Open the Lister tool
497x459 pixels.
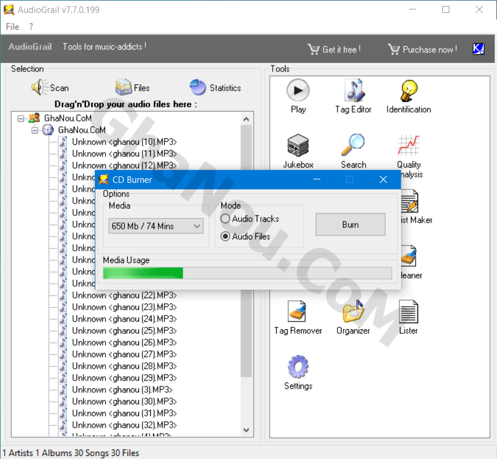tap(408, 317)
